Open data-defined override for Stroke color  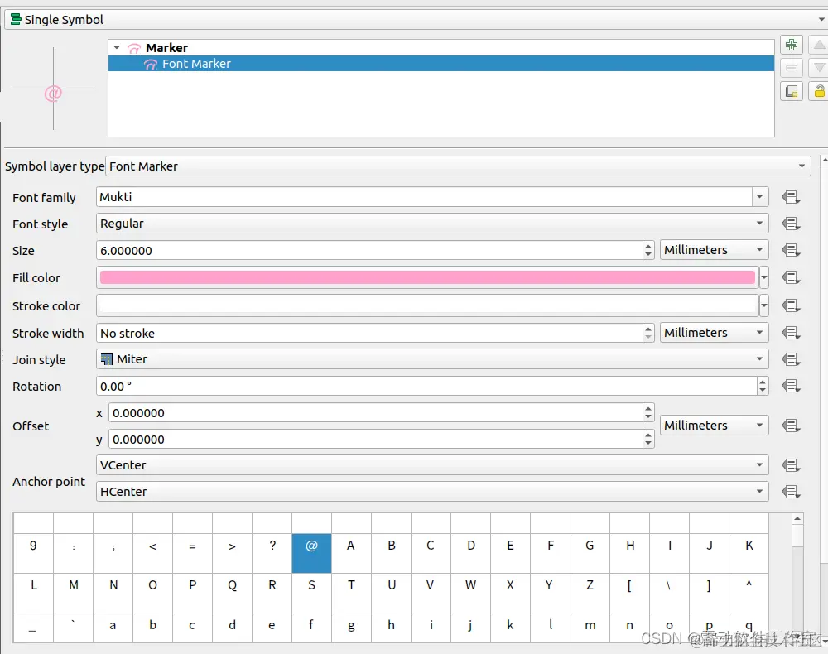(x=791, y=305)
